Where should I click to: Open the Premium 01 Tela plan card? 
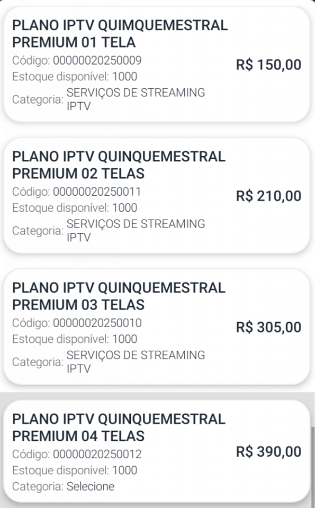[157, 64]
